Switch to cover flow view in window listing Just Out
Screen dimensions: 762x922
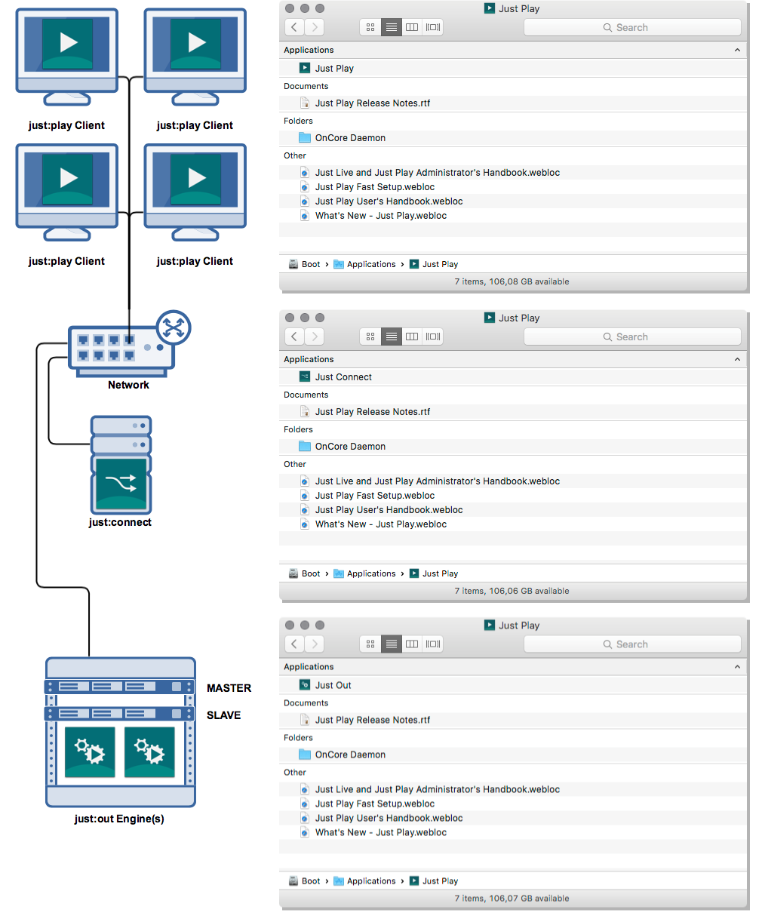tap(433, 644)
